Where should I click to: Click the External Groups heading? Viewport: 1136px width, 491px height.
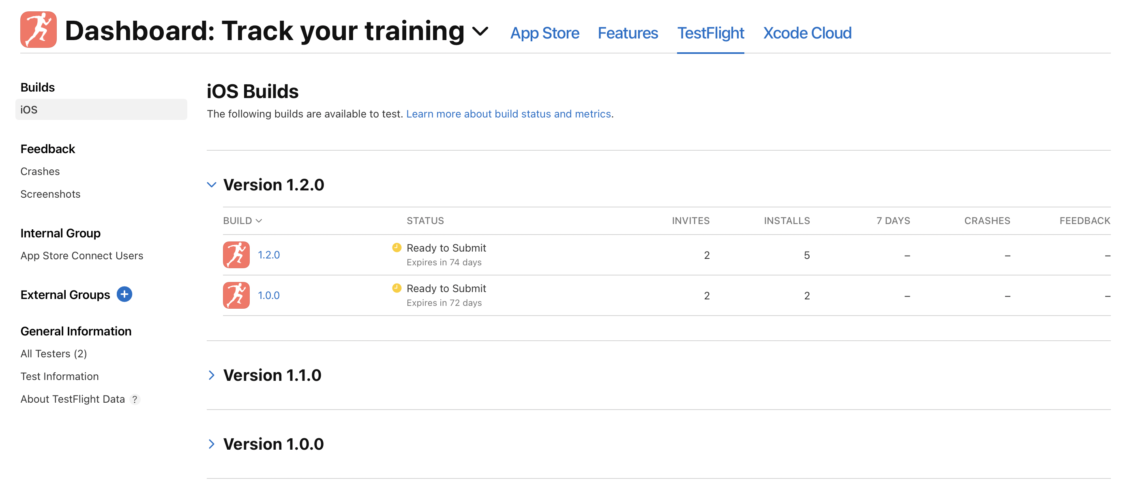point(65,295)
